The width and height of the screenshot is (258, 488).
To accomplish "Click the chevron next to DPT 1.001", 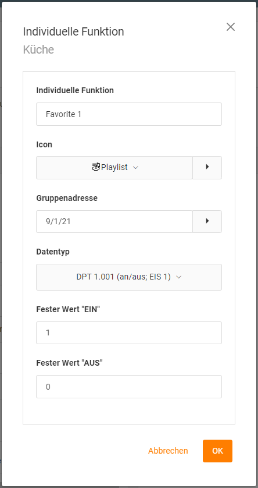I will [178, 277].
